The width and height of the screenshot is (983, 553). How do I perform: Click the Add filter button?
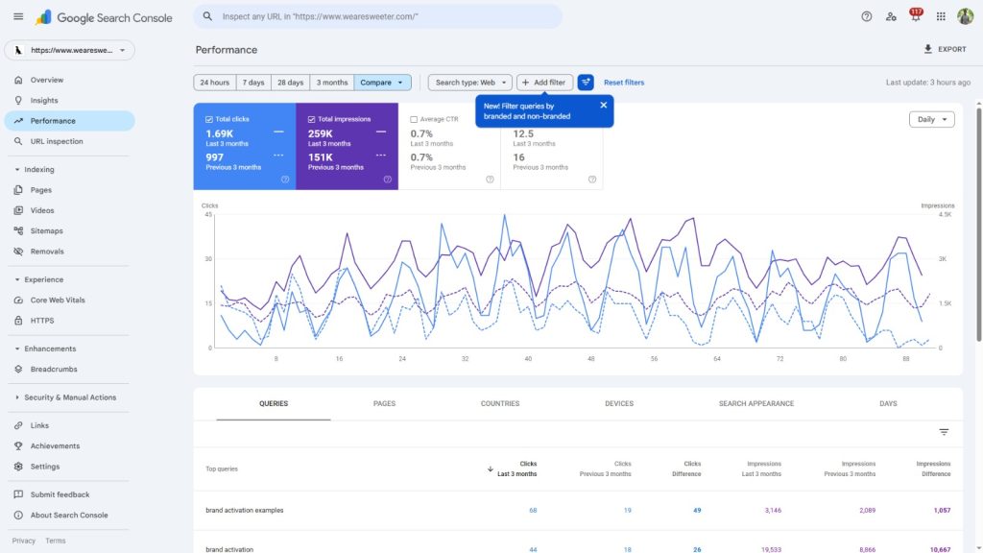[543, 83]
